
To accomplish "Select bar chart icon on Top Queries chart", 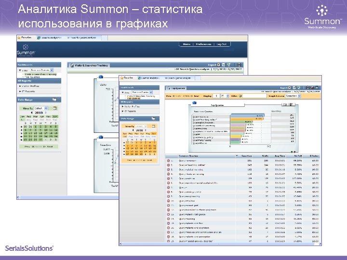I will click(292, 104).
